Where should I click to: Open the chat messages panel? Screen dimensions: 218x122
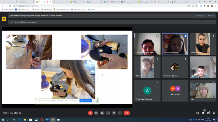tap(208, 113)
